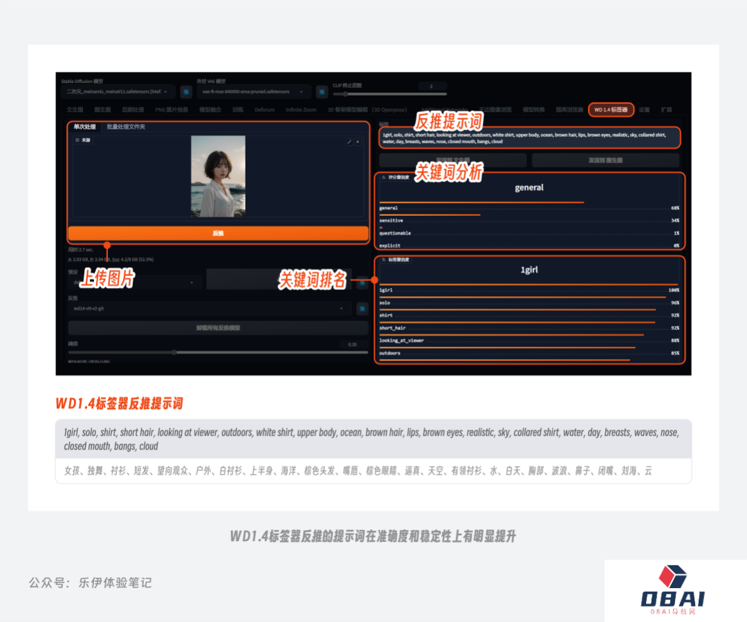Click the 来源 source label on image panel

tap(83, 140)
